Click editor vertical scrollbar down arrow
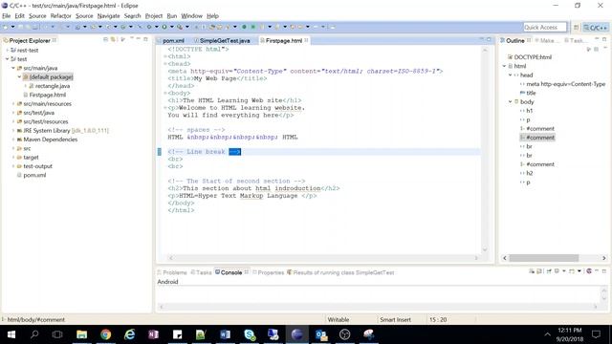 [x=485, y=249]
